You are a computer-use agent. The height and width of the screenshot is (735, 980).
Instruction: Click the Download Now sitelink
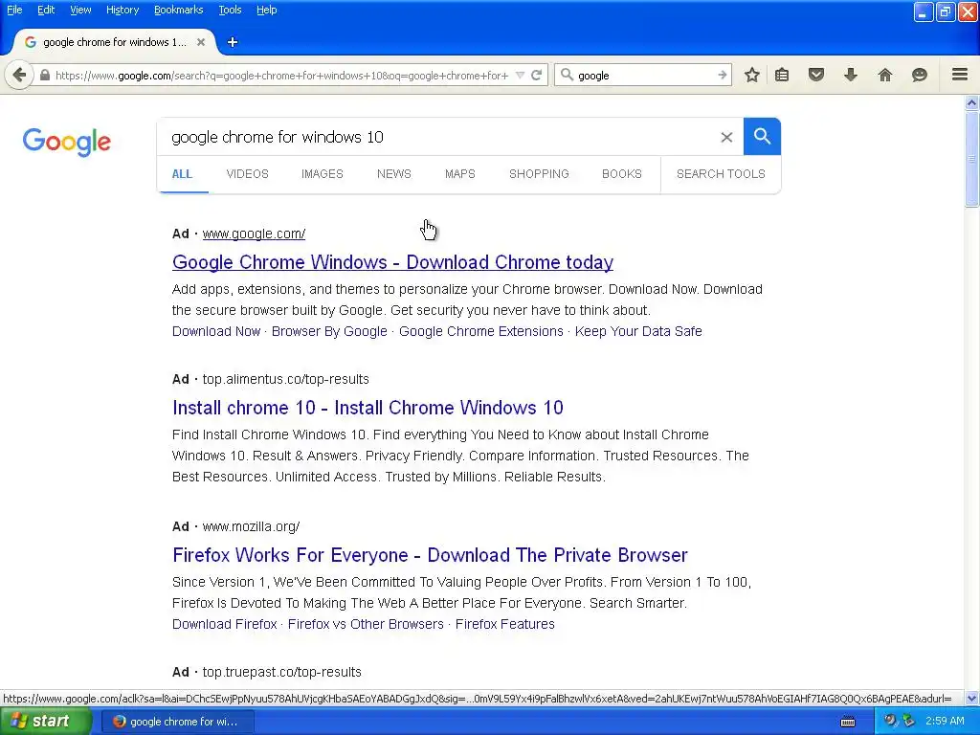click(216, 331)
